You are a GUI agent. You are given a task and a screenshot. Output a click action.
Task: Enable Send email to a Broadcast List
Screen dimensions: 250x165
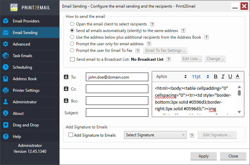72,59
